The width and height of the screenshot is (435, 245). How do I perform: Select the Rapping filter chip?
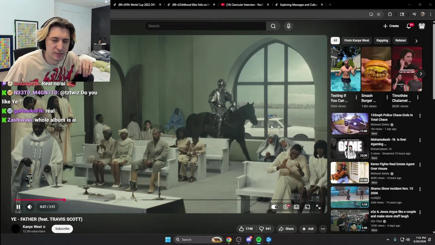point(382,40)
